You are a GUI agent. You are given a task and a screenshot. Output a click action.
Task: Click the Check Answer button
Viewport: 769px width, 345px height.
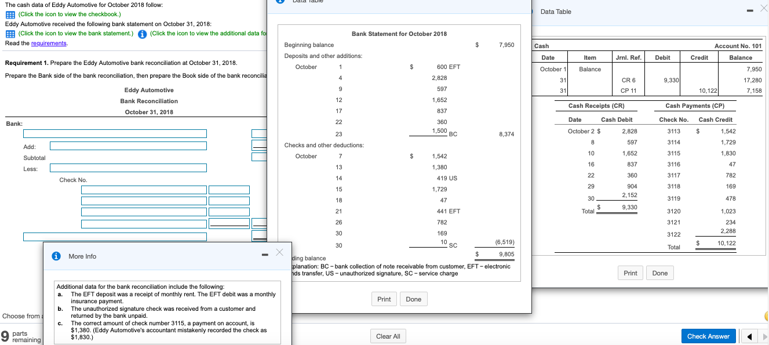pyautogui.click(x=708, y=336)
